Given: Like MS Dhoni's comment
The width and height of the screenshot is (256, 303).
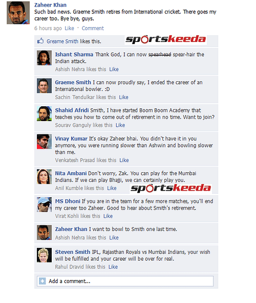Looking at the screenshot, I should [x=108, y=216].
